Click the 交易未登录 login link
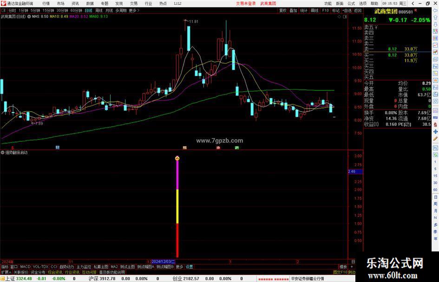 (x=246, y=3)
